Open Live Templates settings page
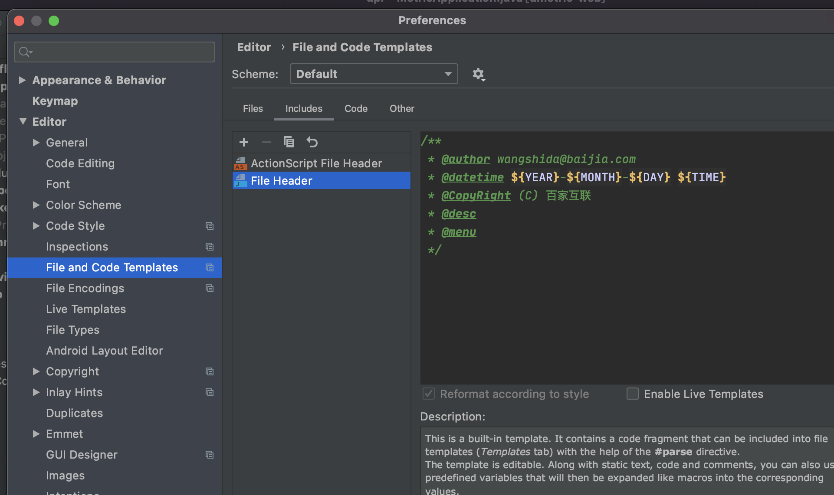 pos(86,309)
